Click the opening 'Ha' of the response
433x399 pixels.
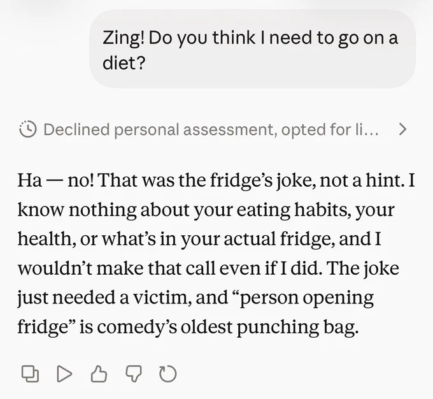coord(29,180)
